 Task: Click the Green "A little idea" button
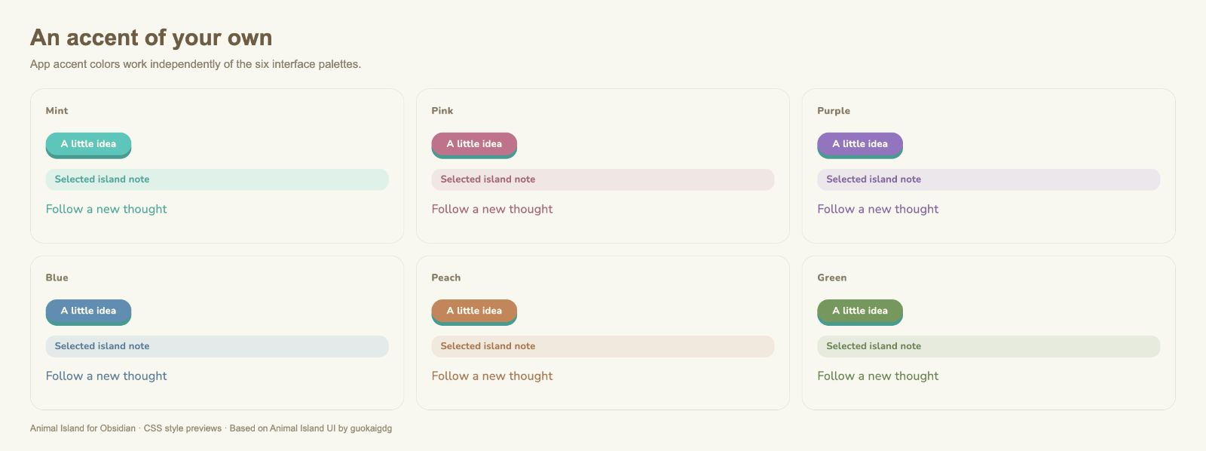click(860, 311)
